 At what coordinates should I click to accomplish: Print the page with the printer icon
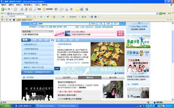coord(66,9)
